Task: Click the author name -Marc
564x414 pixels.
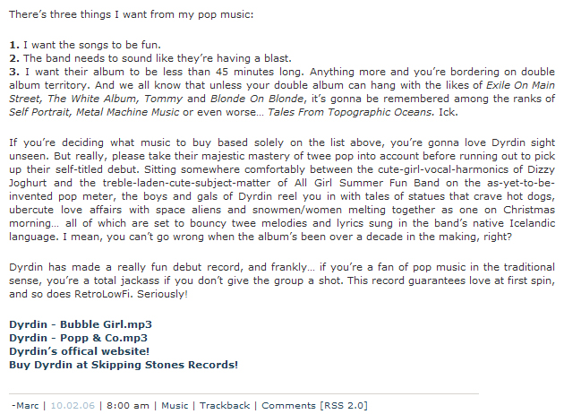Action: click(x=26, y=405)
